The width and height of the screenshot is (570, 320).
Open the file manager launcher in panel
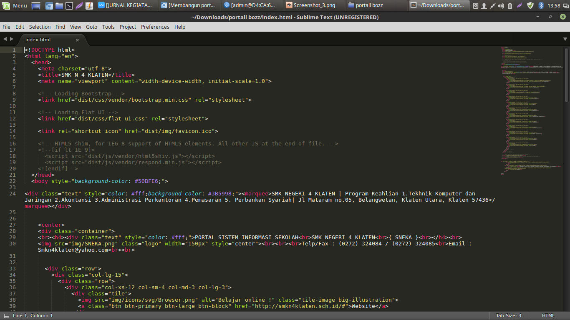pos(59,5)
